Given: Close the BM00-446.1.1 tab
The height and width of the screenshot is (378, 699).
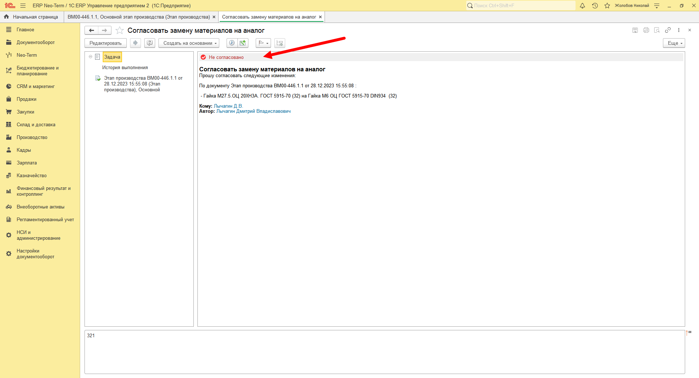Looking at the screenshot, I should [214, 17].
